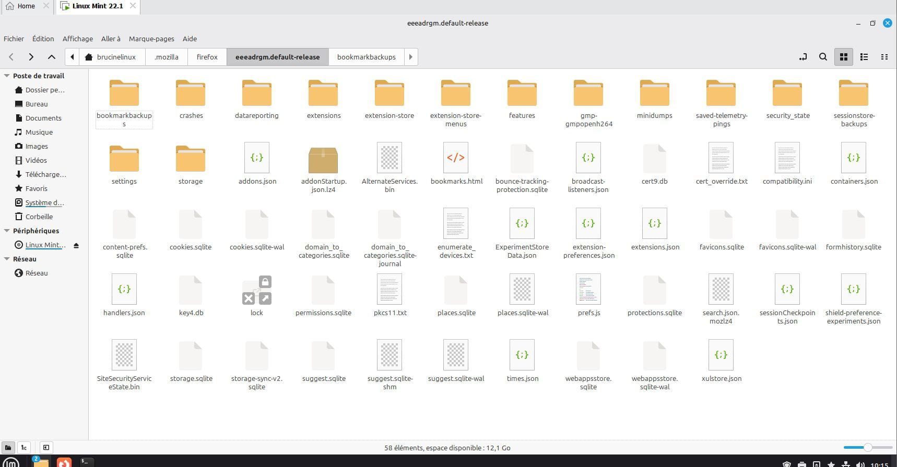Open the file search tool
Image resolution: width=897 pixels, height=467 pixels.
point(823,57)
